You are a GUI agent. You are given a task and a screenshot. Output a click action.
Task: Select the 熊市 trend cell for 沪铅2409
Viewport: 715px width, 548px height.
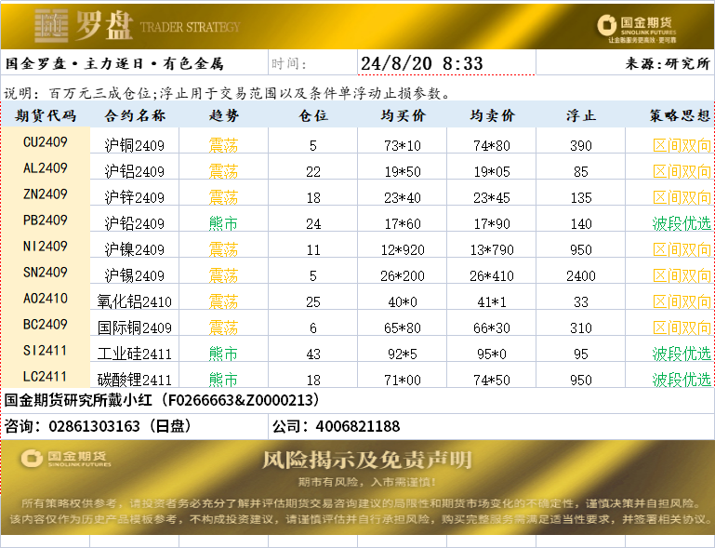coord(223,219)
